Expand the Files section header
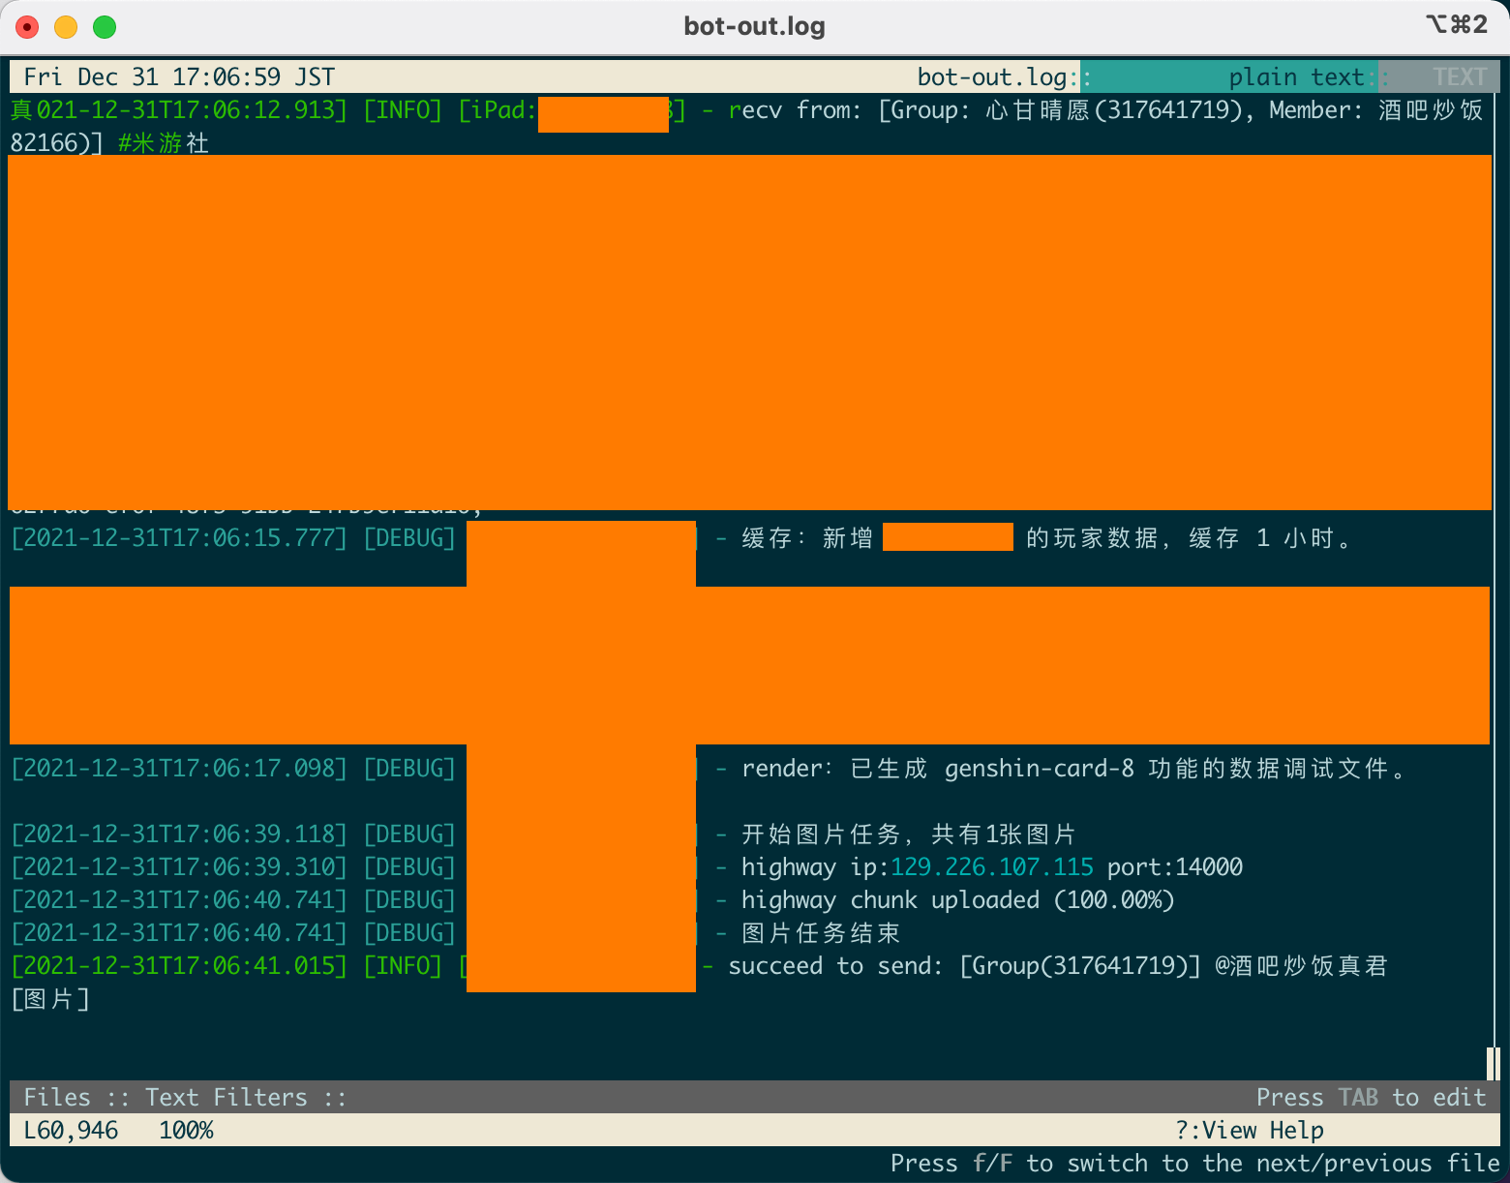This screenshot has height=1183, width=1510. pos(57,1097)
